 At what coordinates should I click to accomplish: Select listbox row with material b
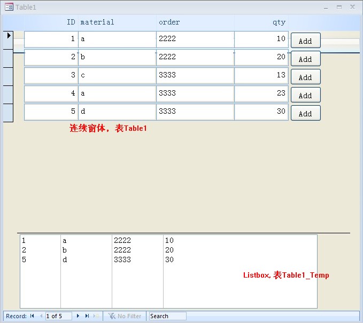107,250
